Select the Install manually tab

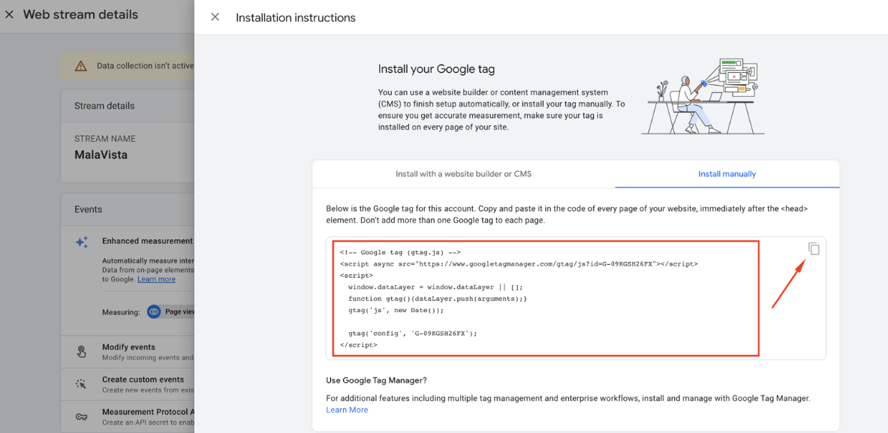tap(727, 174)
